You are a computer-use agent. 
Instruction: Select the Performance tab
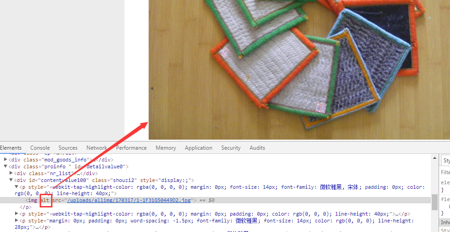tap(131, 148)
